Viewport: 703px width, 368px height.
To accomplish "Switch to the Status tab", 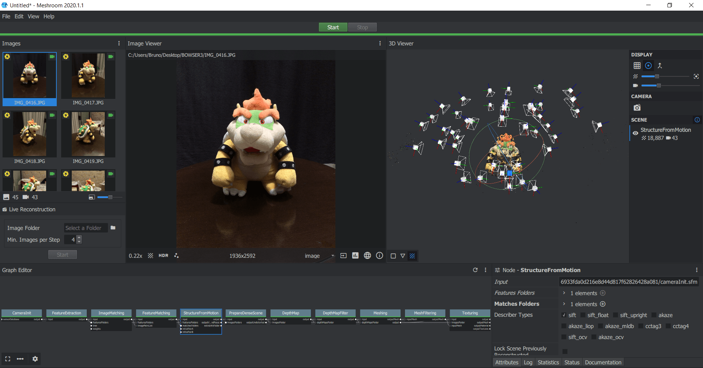I will [572, 362].
